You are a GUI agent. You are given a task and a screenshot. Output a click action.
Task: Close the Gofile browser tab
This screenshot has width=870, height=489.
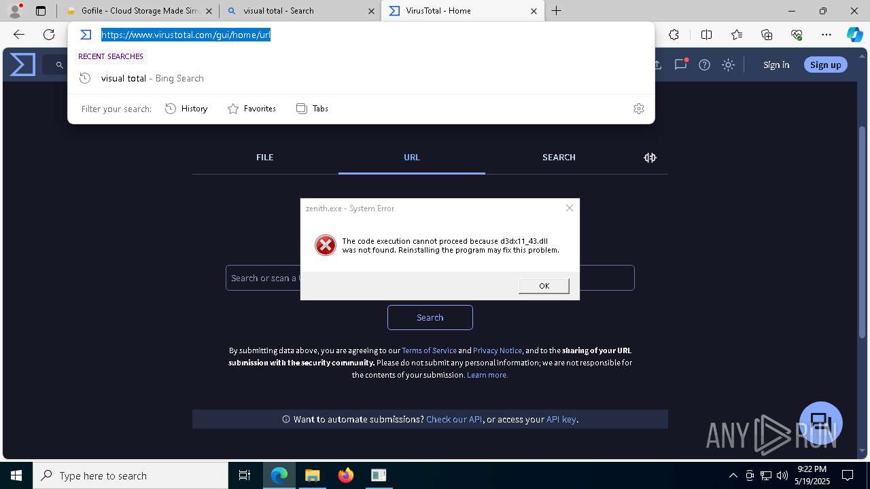click(x=209, y=11)
